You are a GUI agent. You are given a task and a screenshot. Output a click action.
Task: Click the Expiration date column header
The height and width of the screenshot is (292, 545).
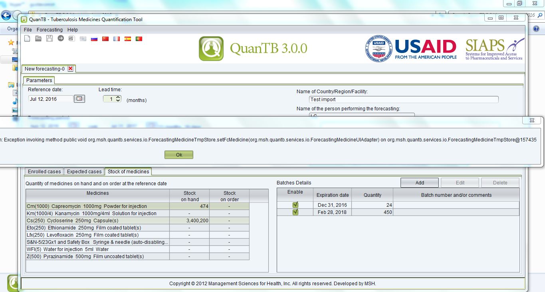pyautogui.click(x=333, y=195)
